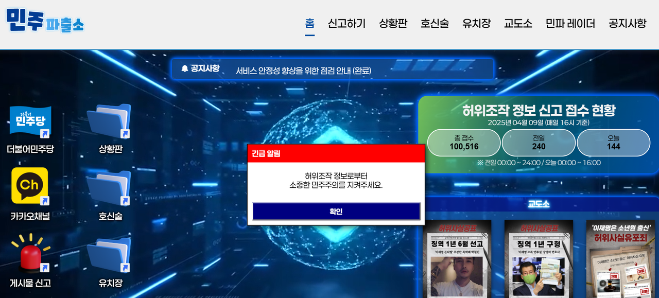
Task: Switch to 교도소 in the top navigation
Action: (x=518, y=24)
